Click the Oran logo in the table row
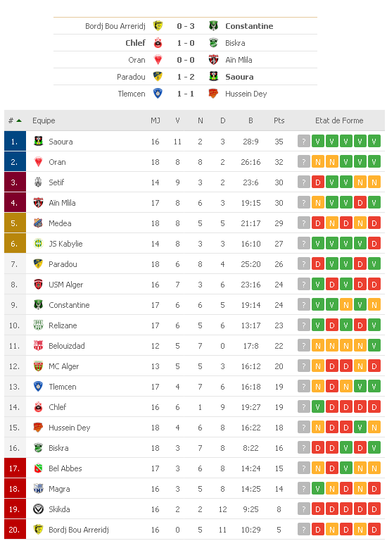Image resolution: width=387 pixels, height=541 pixels. point(38,161)
